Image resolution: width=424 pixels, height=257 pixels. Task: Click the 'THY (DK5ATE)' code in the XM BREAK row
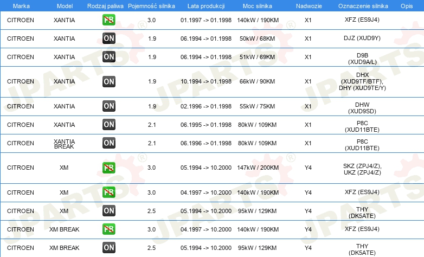362,249
